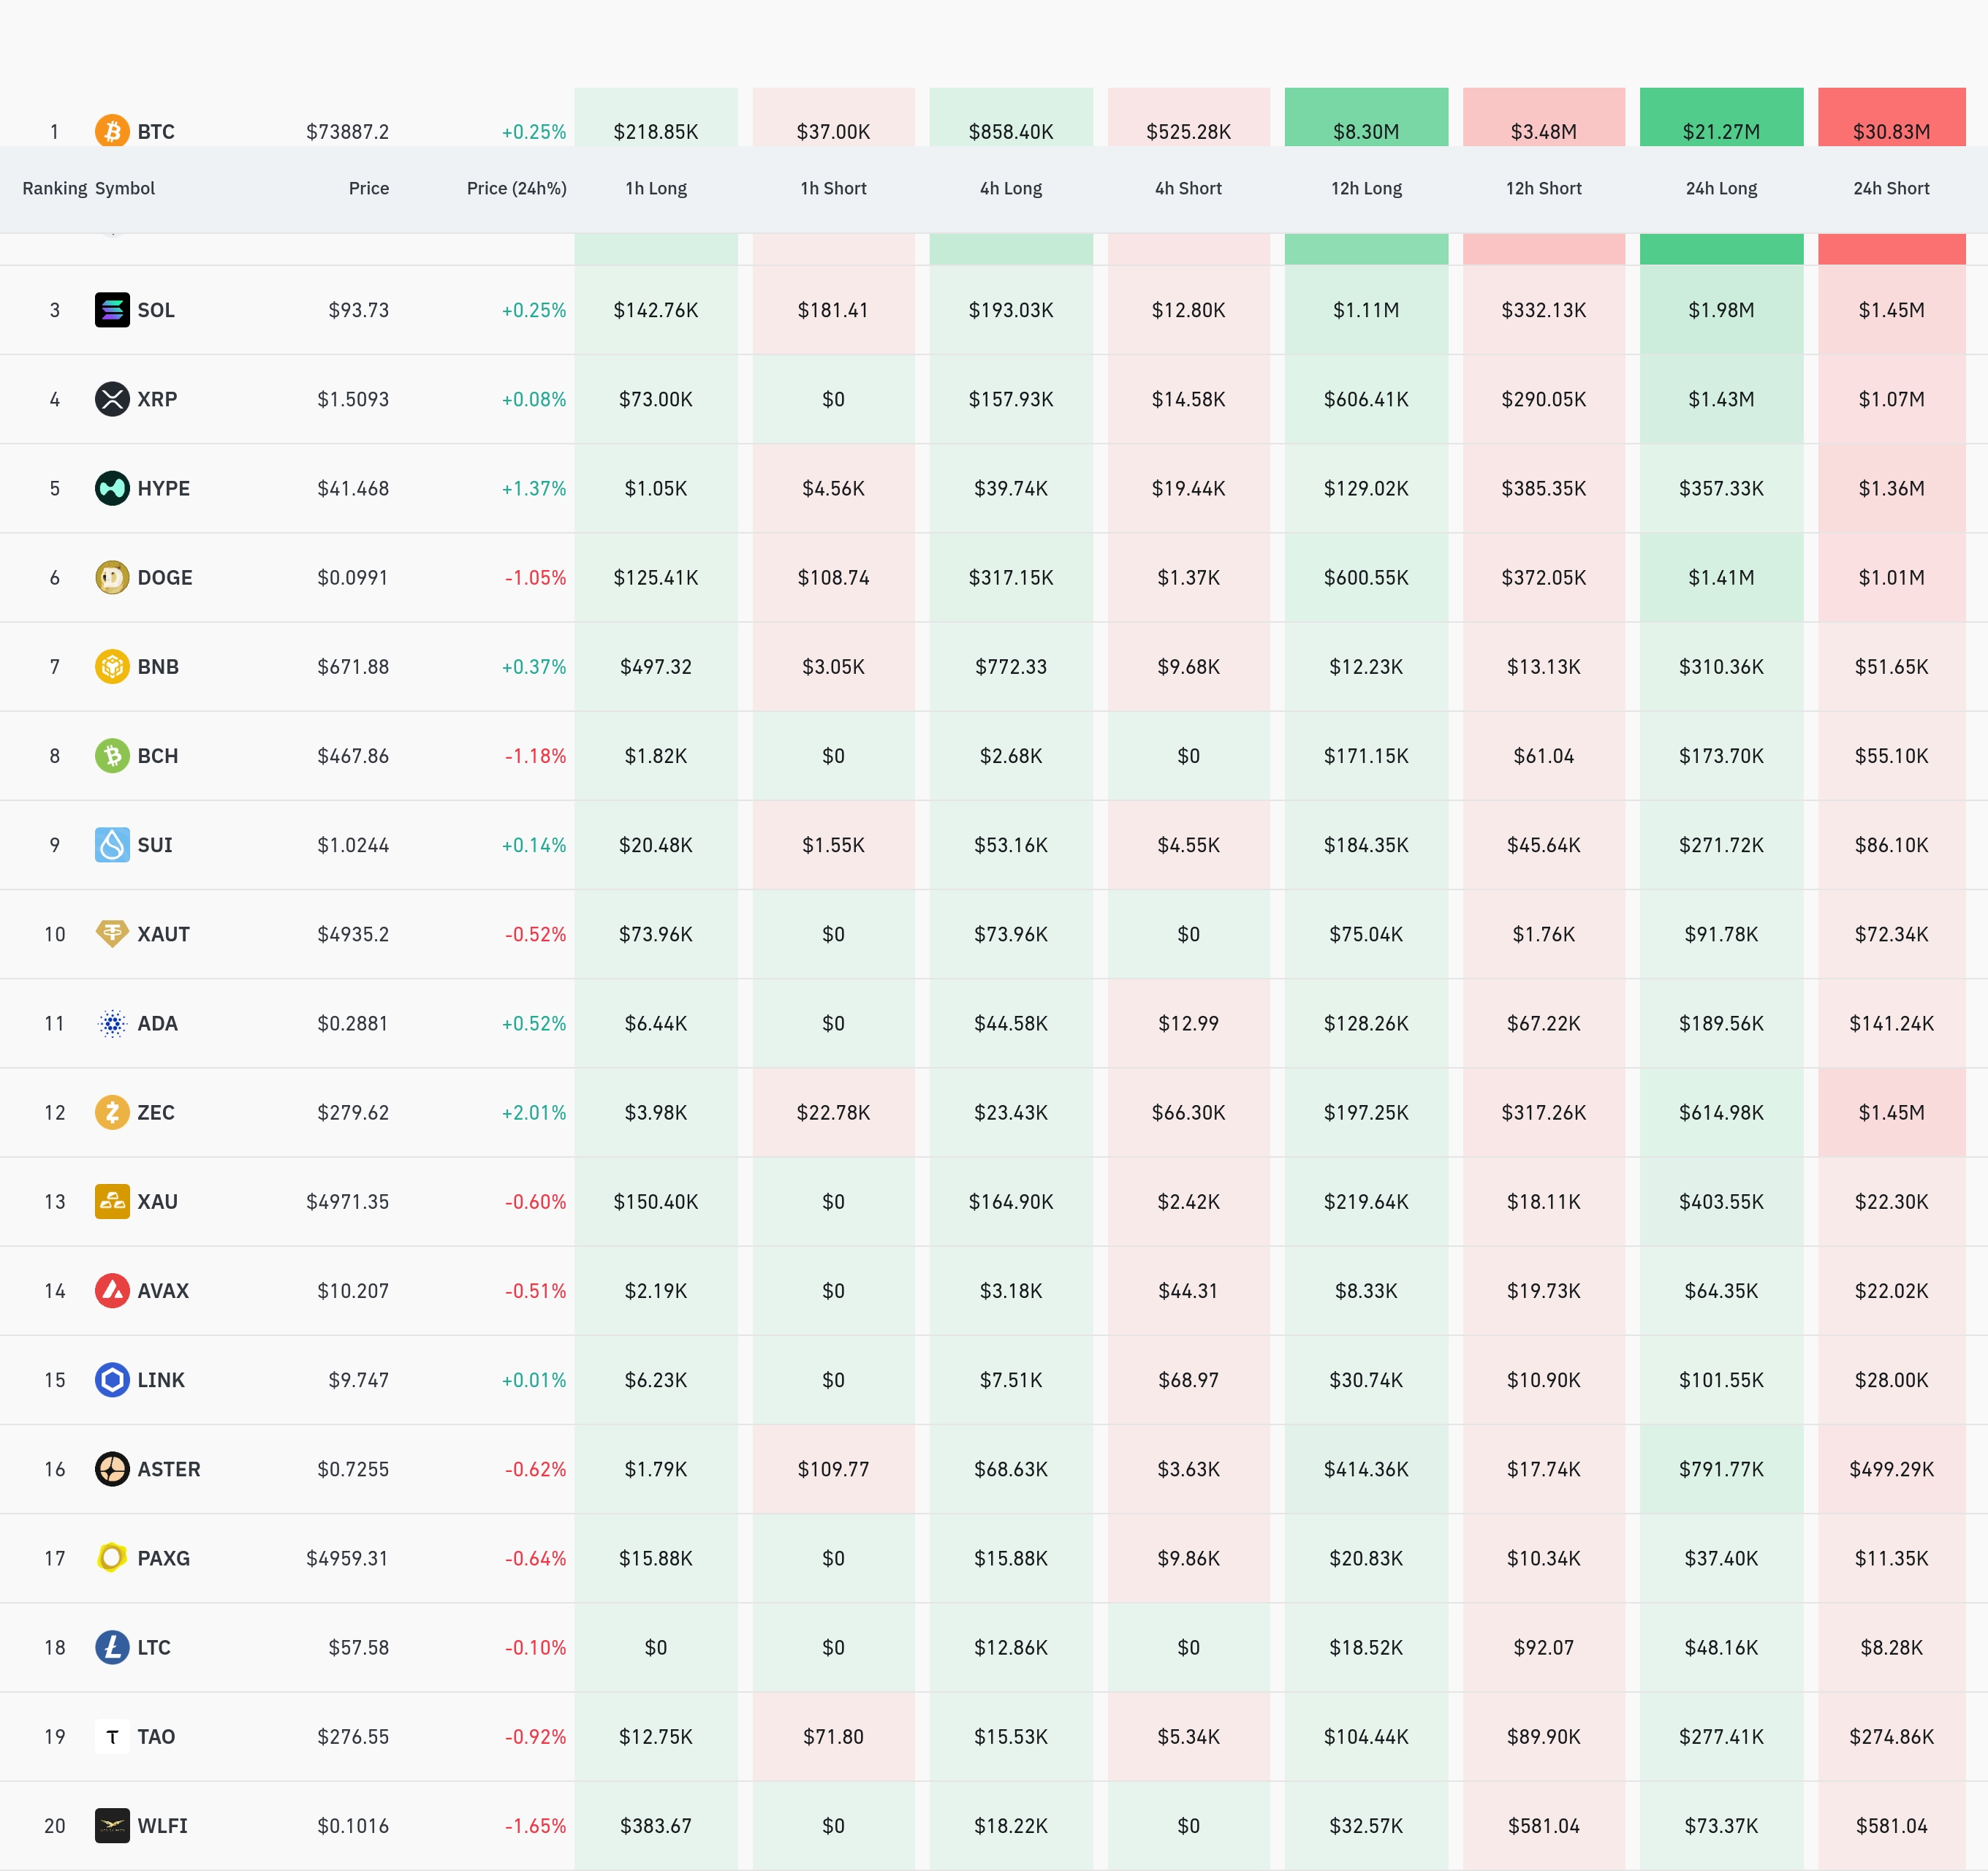
Task: Click the Solana SOL logo icon
Action: tap(112, 310)
